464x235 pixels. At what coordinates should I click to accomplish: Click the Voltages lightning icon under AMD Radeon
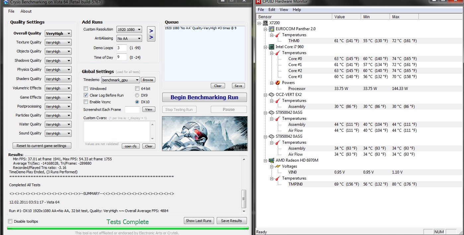coord(277,166)
